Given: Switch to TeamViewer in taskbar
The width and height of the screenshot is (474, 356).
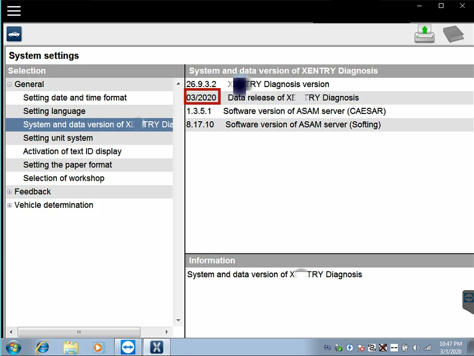Looking at the screenshot, I should pyautogui.click(x=127, y=347).
